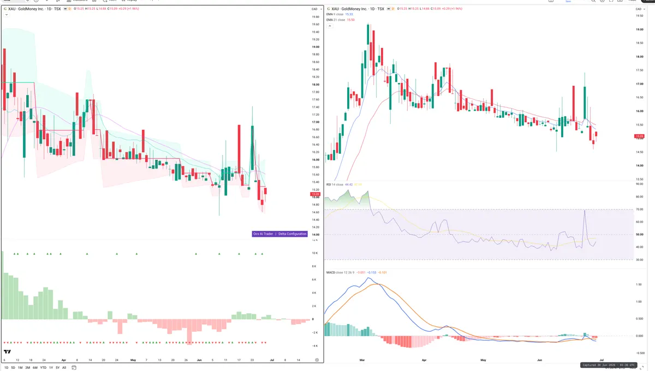655x371 pixels.
Task: Click the left chart XAU GoldMoney Inc. title
Action: pos(34,9)
